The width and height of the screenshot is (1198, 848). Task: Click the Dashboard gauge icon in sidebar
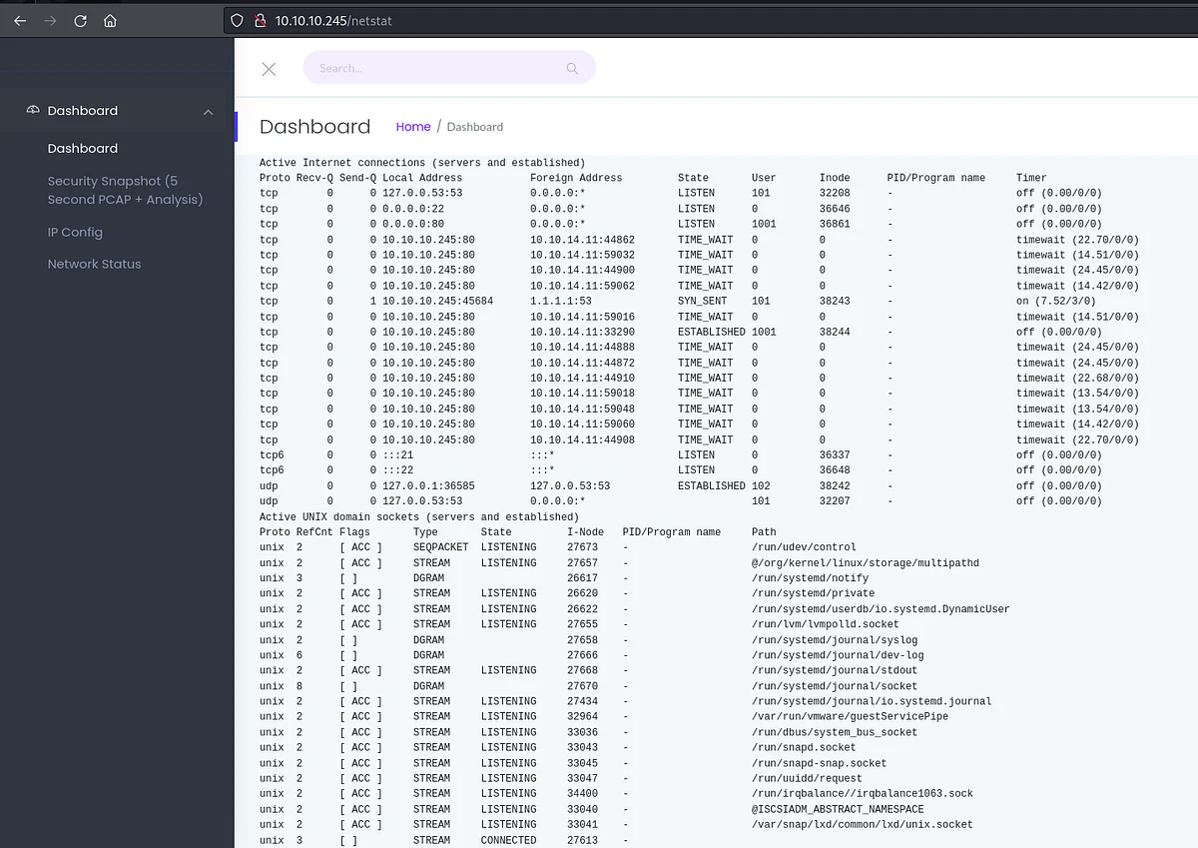click(x=33, y=111)
